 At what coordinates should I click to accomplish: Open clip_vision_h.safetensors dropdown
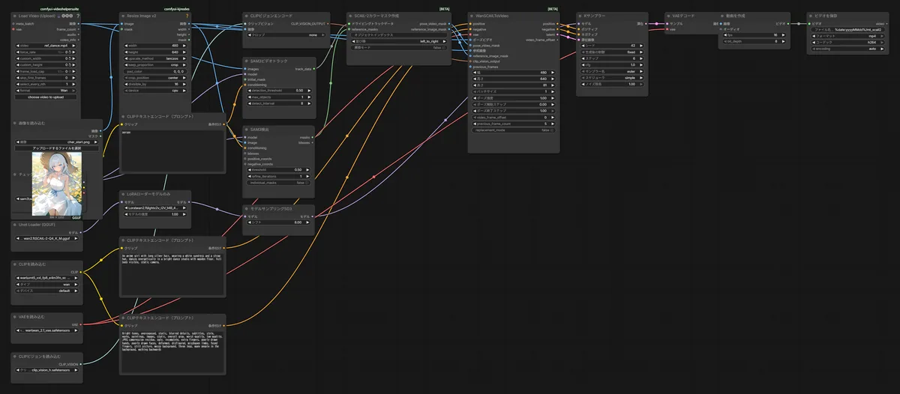[x=46, y=369]
